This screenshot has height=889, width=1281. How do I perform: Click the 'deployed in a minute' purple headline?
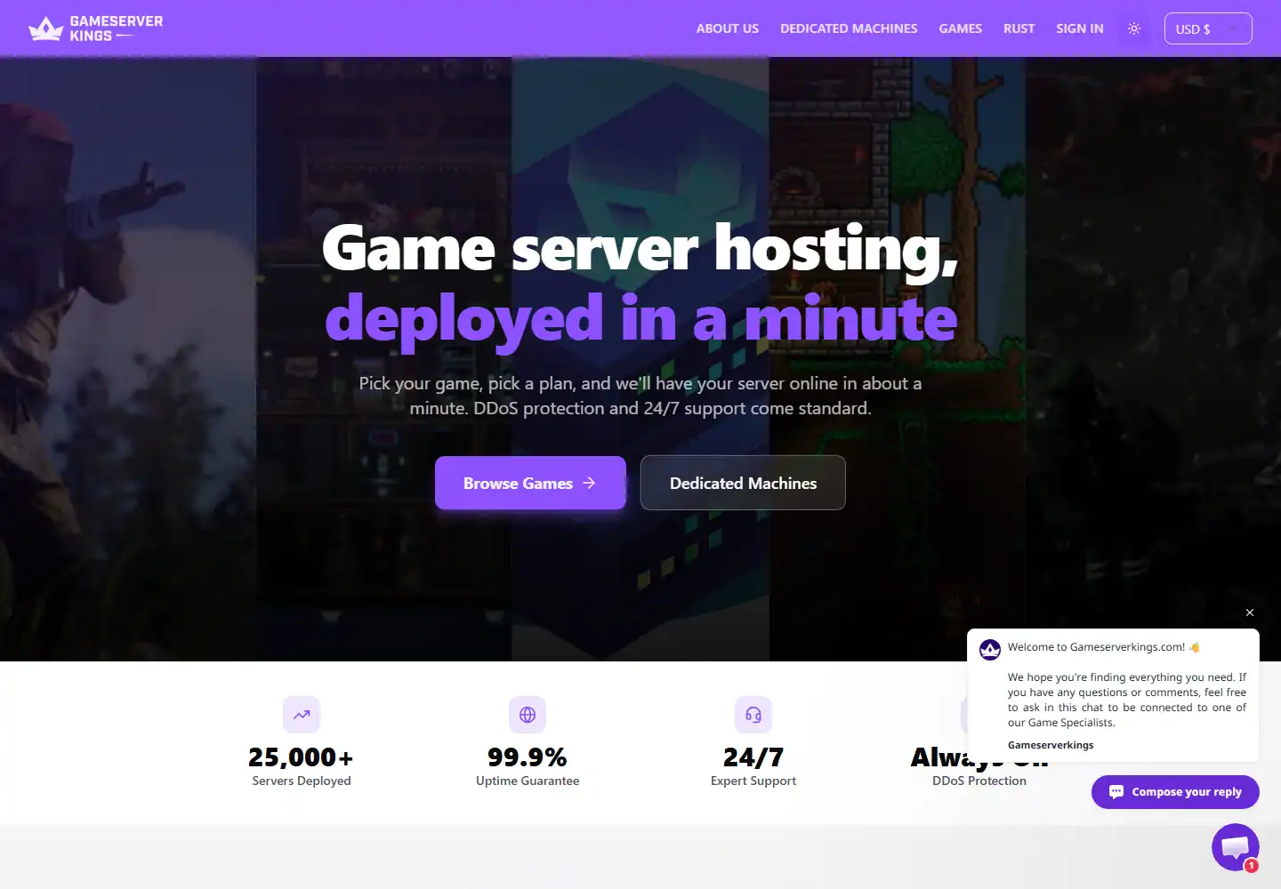640,318
